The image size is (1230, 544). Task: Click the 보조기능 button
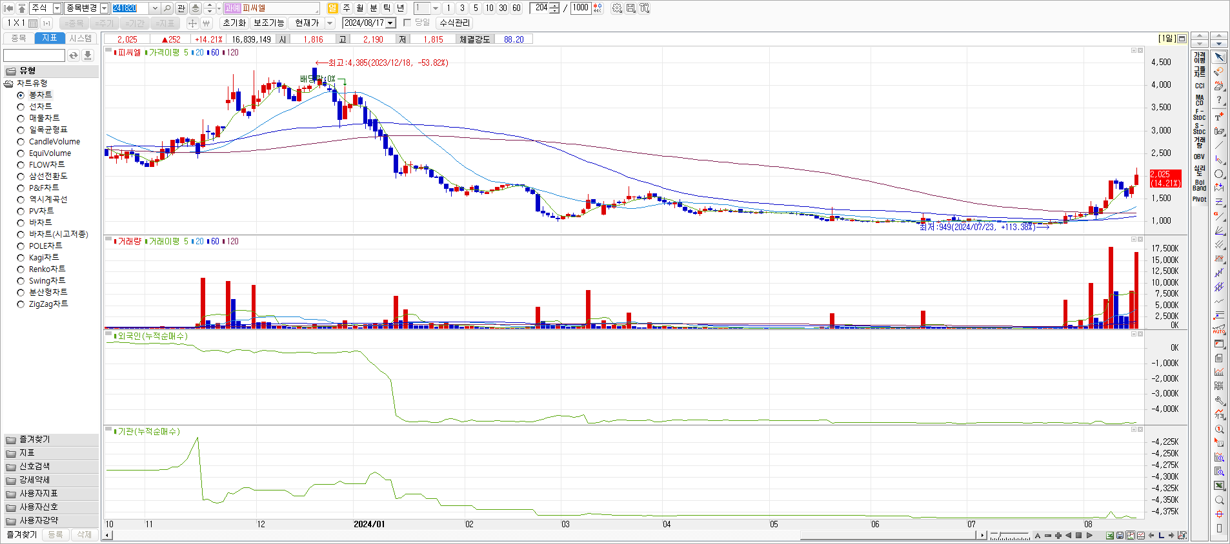click(268, 23)
